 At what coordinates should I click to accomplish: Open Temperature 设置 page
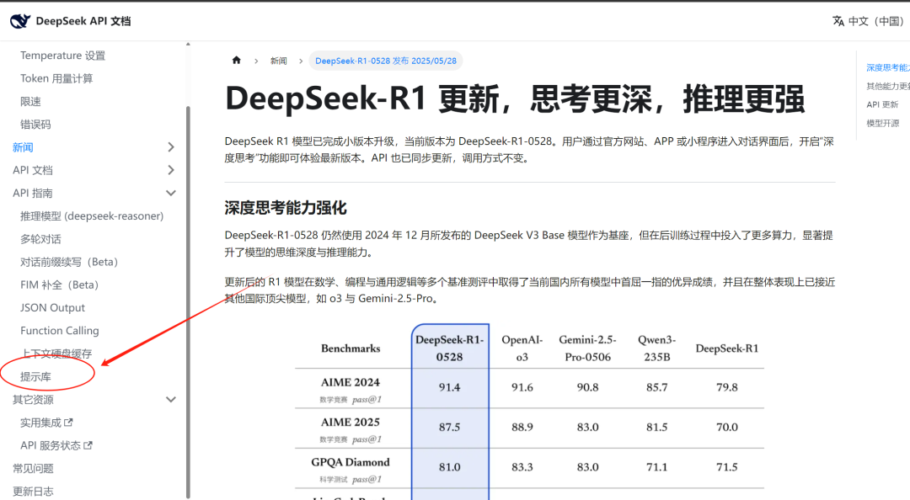click(x=62, y=56)
